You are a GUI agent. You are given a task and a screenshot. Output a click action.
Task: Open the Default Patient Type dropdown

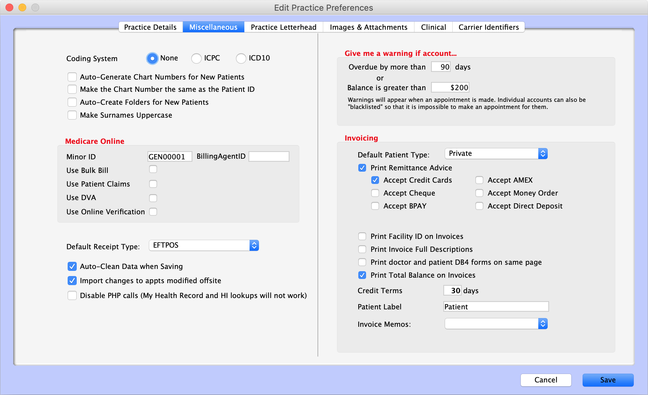pos(496,154)
